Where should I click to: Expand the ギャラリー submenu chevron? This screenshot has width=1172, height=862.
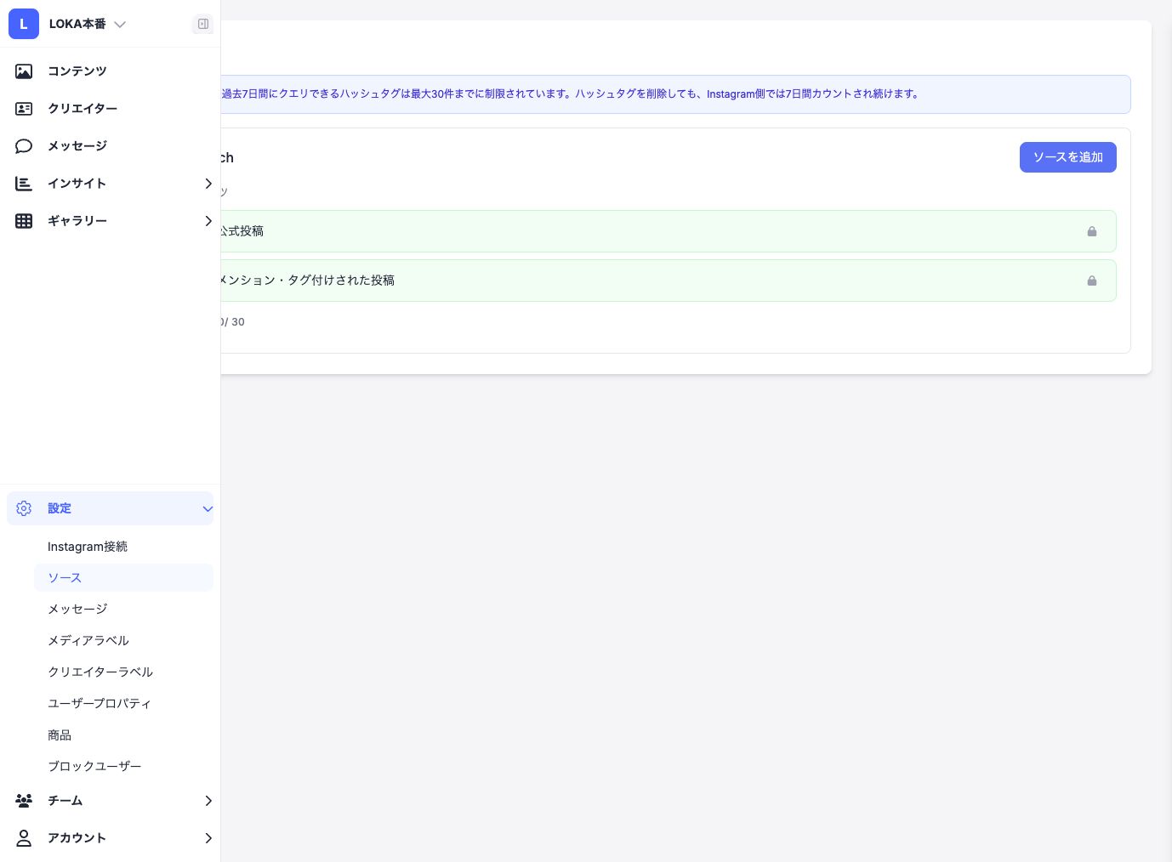208,221
